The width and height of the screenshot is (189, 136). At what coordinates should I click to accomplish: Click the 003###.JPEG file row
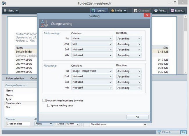pos(24,68)
